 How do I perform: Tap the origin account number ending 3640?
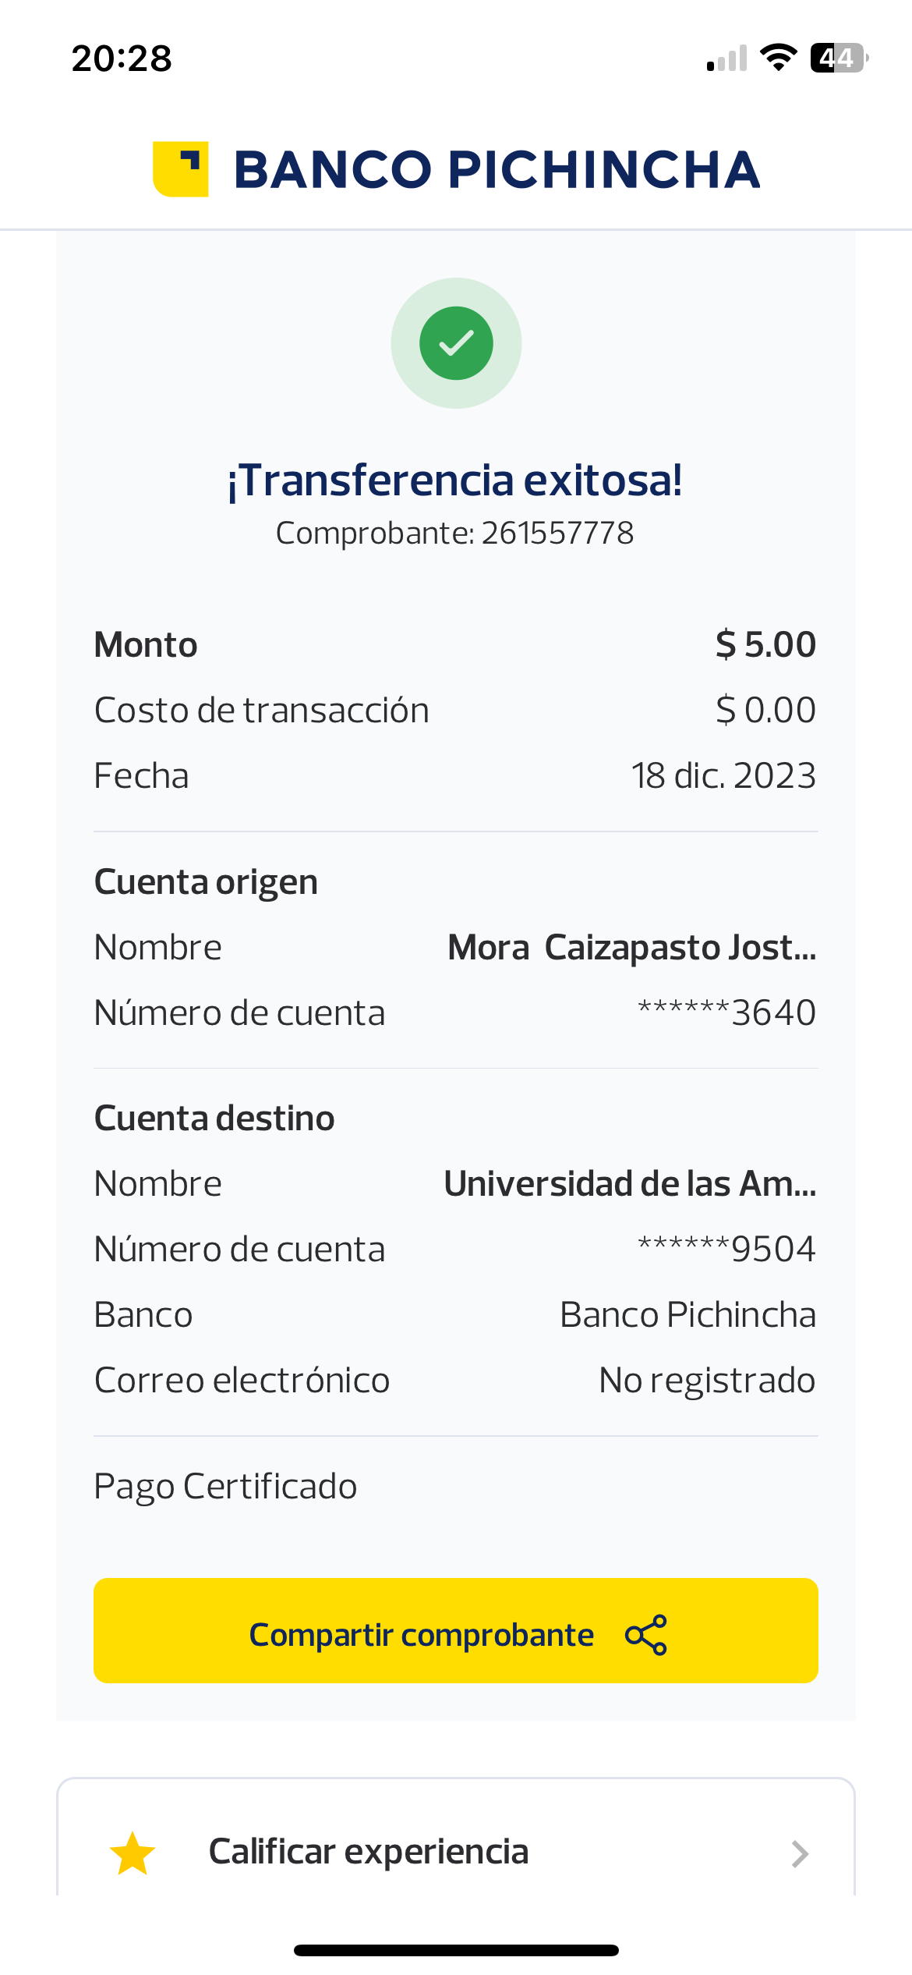coord(726,1013)
